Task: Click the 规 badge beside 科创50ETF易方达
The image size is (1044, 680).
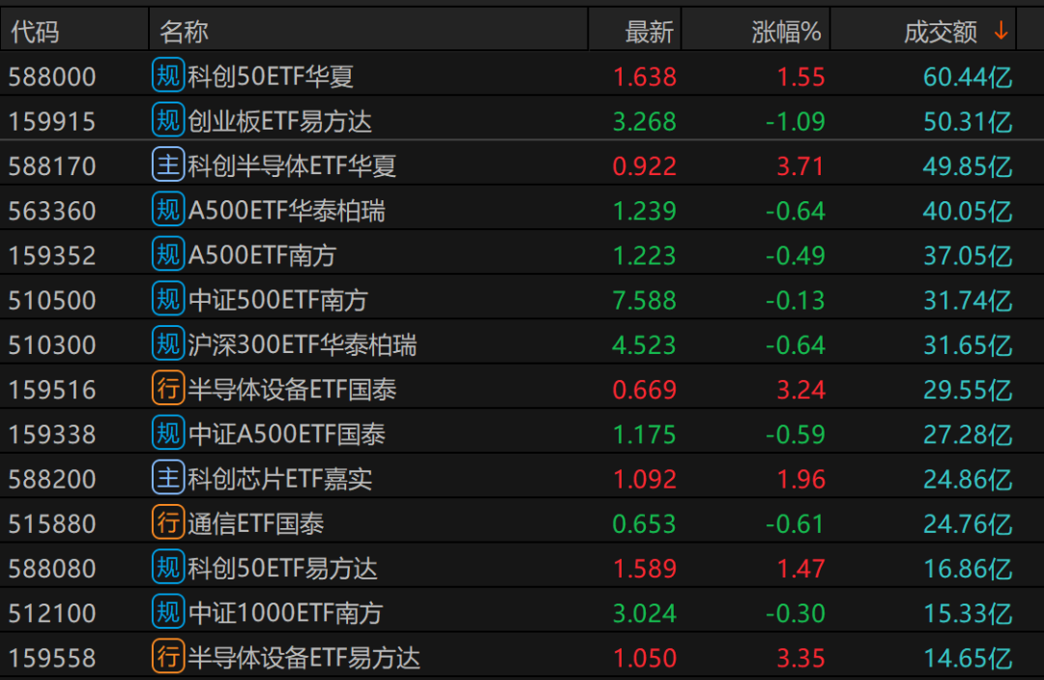Action: 168,567
